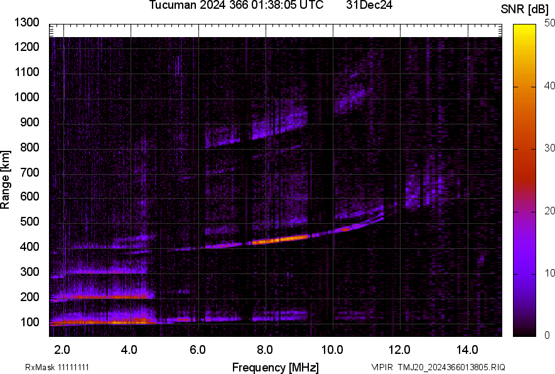This screenshot has width=555, height=374.
Task: Click the 100 km range tick label
Action: (29, 322)
